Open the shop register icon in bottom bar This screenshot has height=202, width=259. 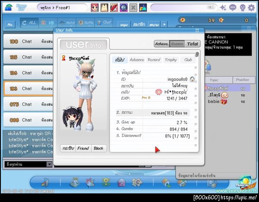[x=75, y=182]
